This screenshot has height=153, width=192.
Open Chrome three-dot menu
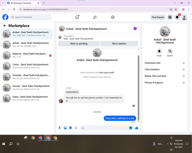pos(189,9)
